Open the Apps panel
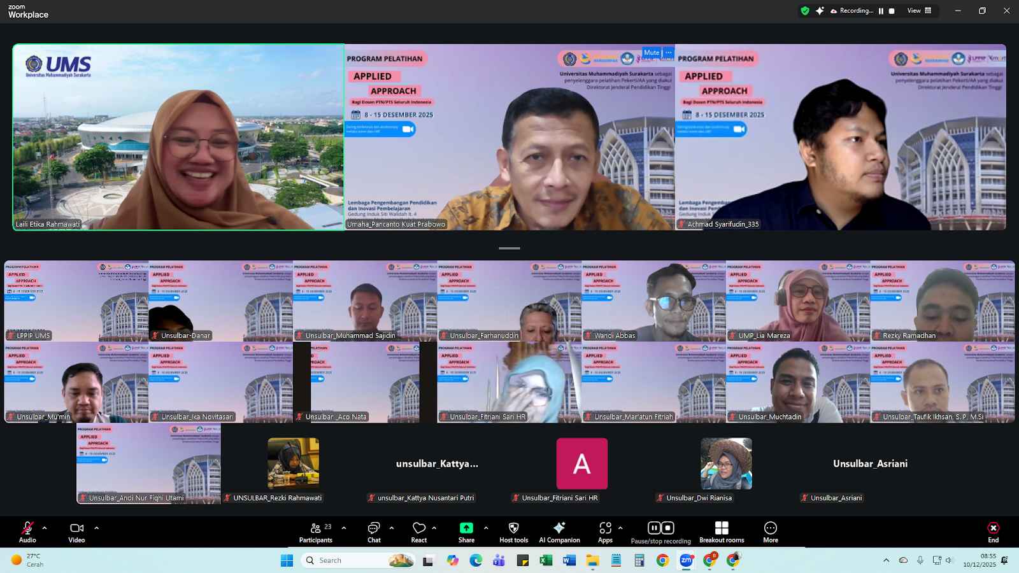This screenshot has height=573, width=1019. (x=605, y=532)
